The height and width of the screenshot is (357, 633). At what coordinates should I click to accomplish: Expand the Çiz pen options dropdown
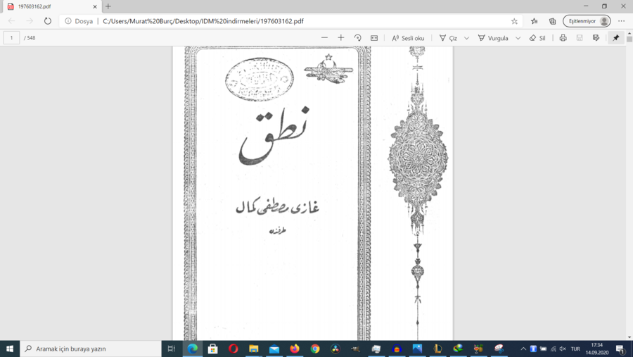click(x=467, y=38)
